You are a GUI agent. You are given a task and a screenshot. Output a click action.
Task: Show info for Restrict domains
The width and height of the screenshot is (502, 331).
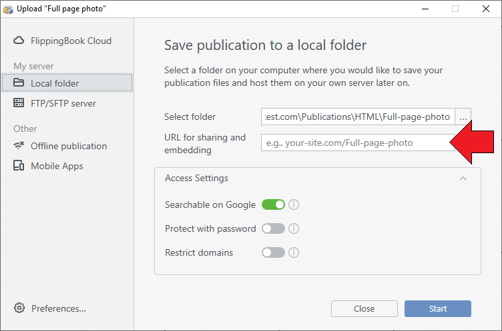(294, 252)
